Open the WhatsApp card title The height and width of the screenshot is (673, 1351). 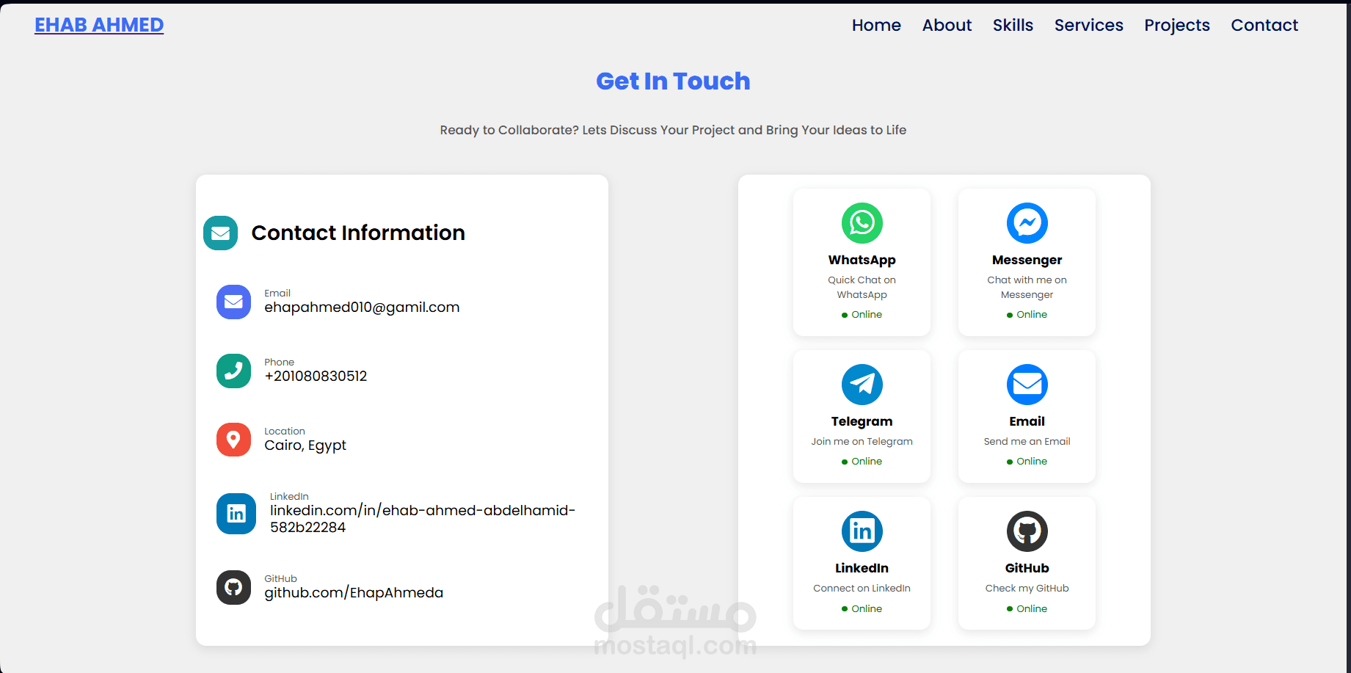coord(862,260)
